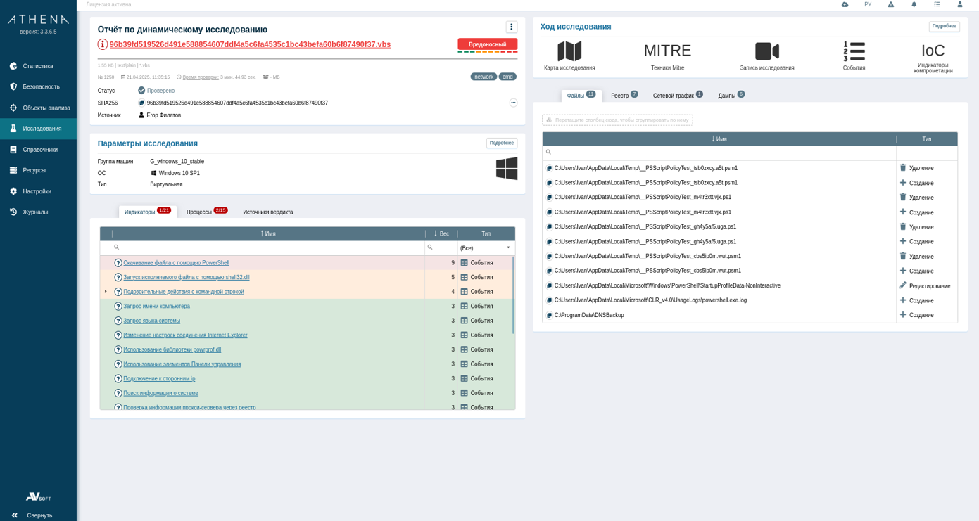Click the indicators table vertical scrollbar
Viewport: 979px width, 521px height.
tap(513, 295)
